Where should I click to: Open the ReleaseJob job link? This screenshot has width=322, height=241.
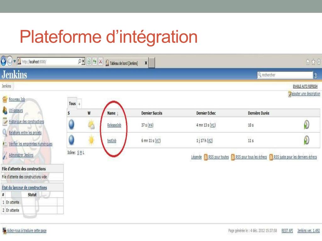[114, 125]
